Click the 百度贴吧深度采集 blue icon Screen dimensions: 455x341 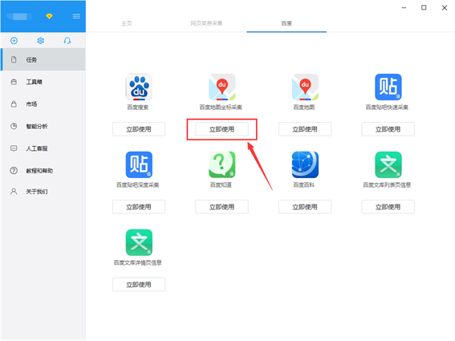pyautogui.click(x=139, y=164)
